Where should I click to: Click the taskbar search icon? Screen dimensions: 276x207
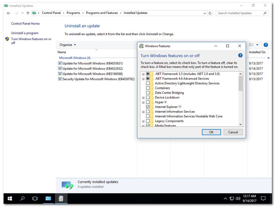pos(22,198)
